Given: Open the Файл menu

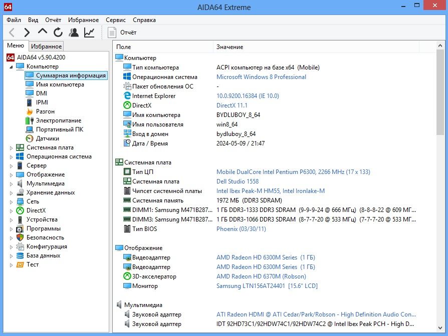Looking at the screenshot, I should [x=14, y=20].
